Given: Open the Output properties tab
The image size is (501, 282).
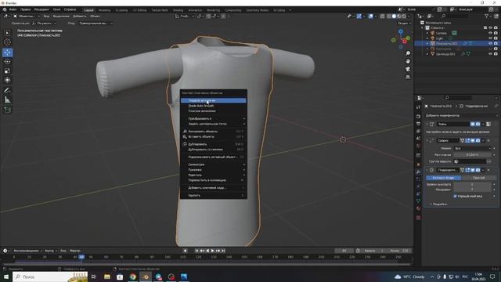Looking at the screenshot, I should click(418, 124).
